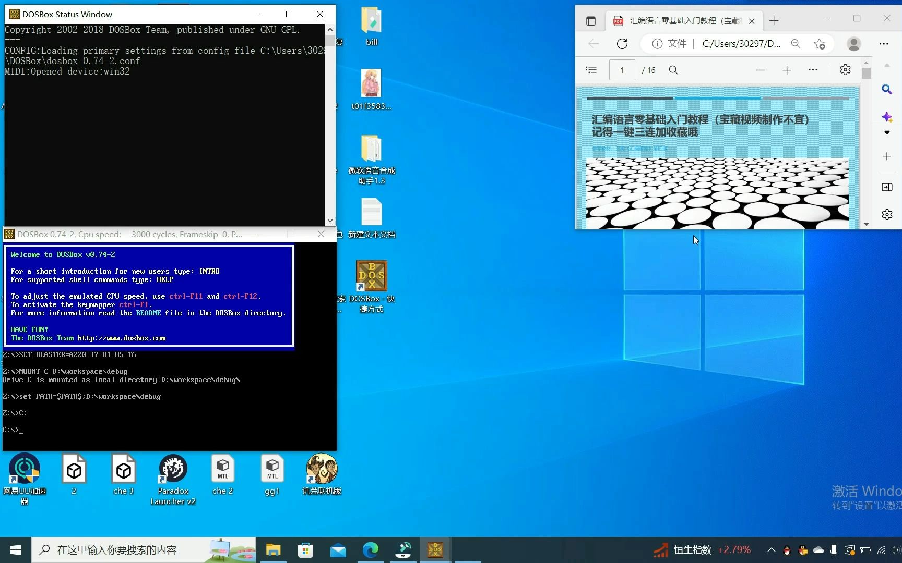Image resolution: width=902 pixels, height=563 pixels.
Task: Select the gg1 MTL file
Action: (x=272, y=474)
